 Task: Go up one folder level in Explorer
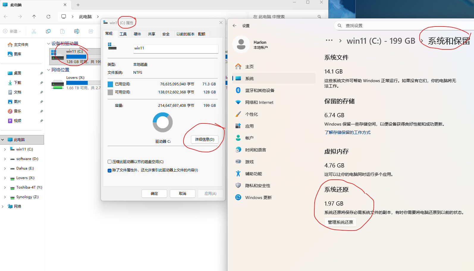(x=34, y=17)
